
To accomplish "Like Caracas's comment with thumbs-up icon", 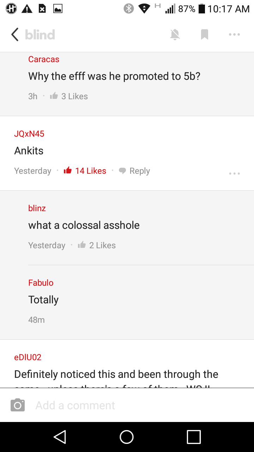I will coord(54,96).
